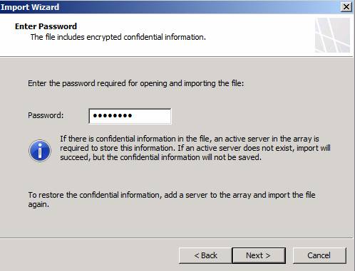Select the "Enter Password" heading

tap(46, 26)
